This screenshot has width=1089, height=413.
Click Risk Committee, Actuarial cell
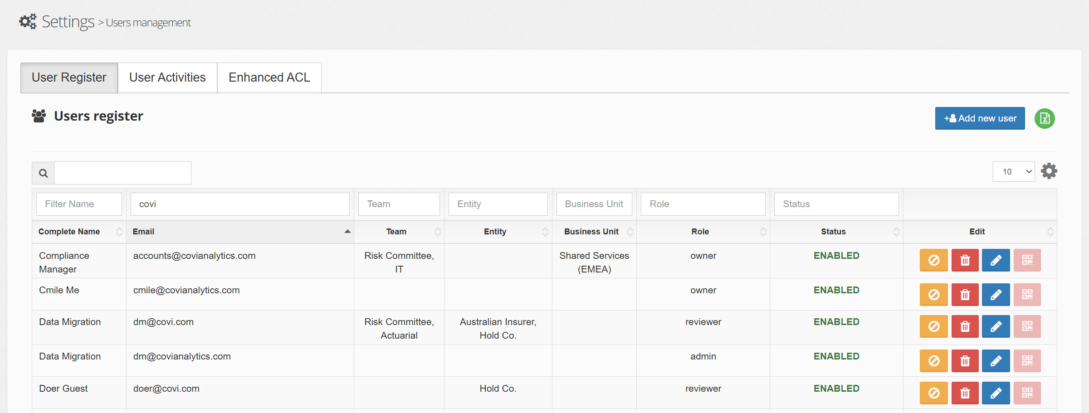tap(399, 328)
